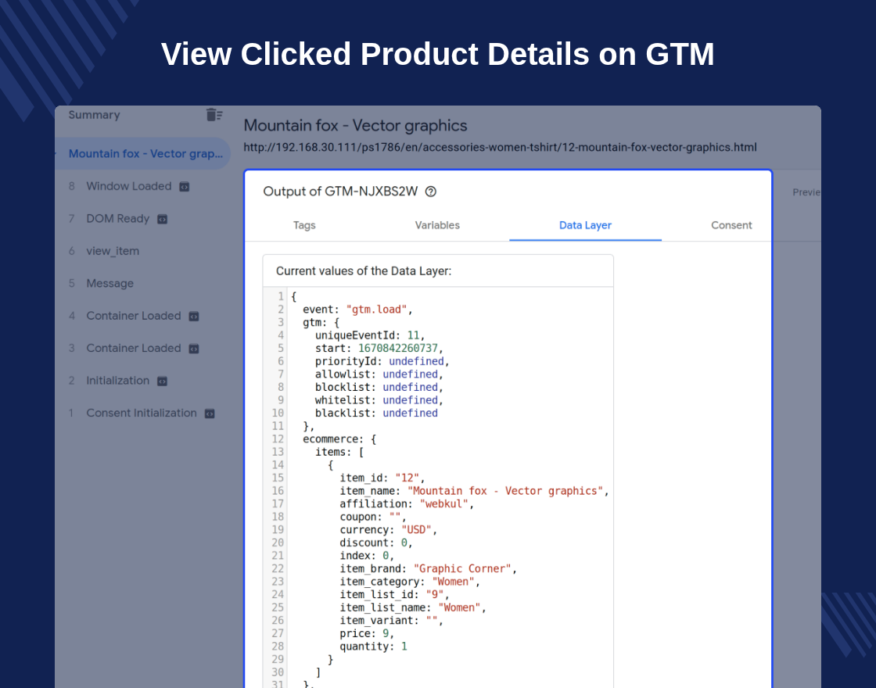Click the price value 9

tap(386, 633)
